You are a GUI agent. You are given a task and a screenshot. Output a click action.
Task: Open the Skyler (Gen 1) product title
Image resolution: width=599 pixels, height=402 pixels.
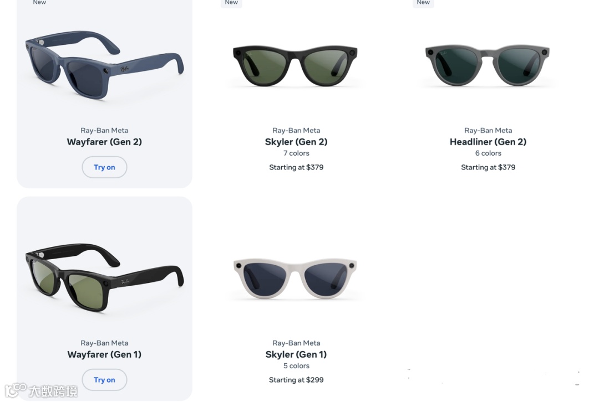[x=296, y=354]
